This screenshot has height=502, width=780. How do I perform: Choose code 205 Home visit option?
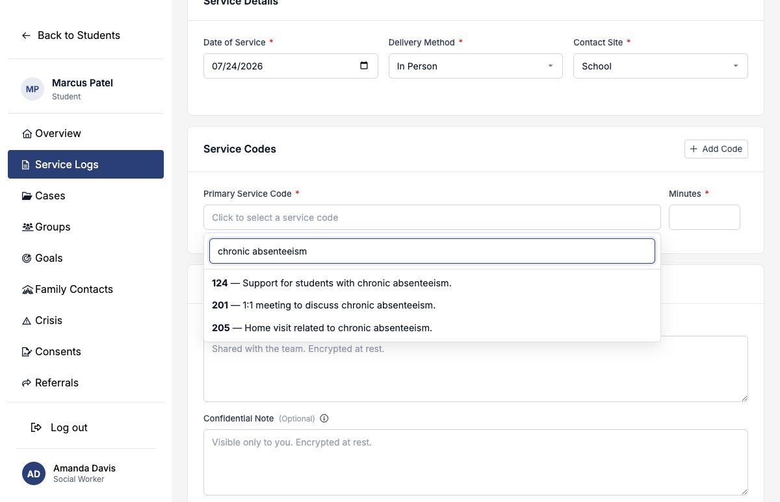tap(432, 328)
